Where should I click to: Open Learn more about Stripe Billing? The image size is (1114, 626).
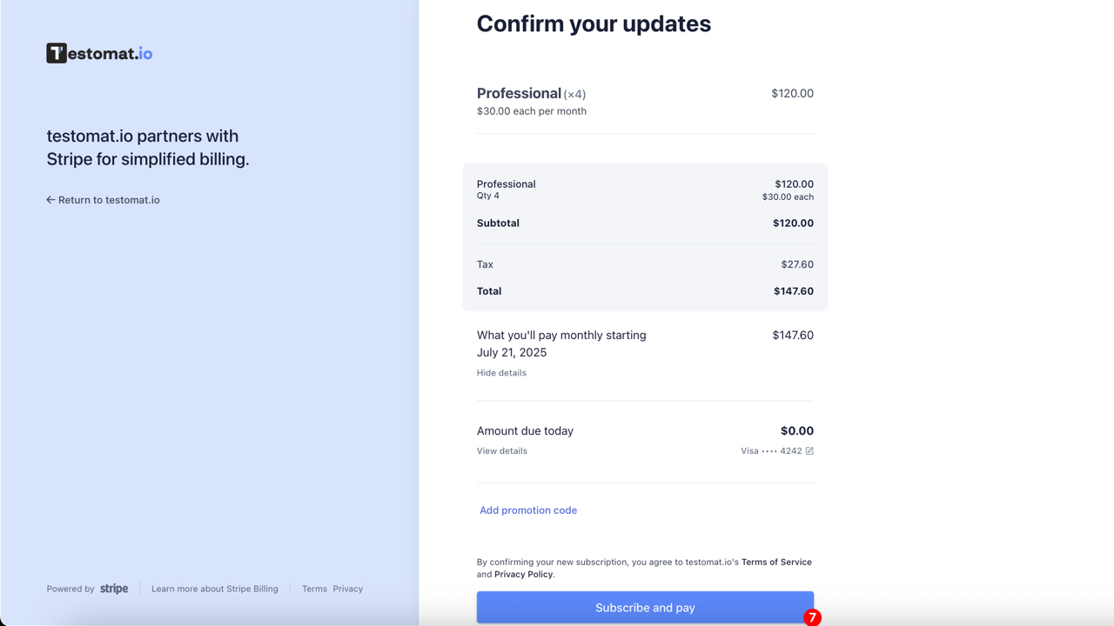click(215, 589)
